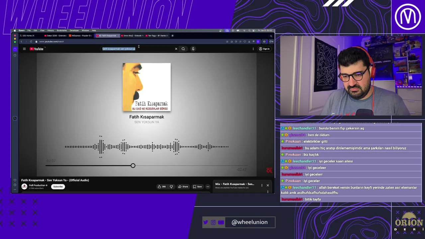Open the Poll Production channel name

point(38,185)
